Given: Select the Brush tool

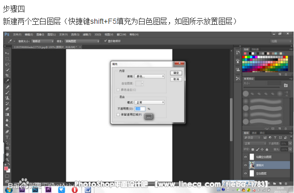Looking at the screenshot, I should click(x=7, y=93).
